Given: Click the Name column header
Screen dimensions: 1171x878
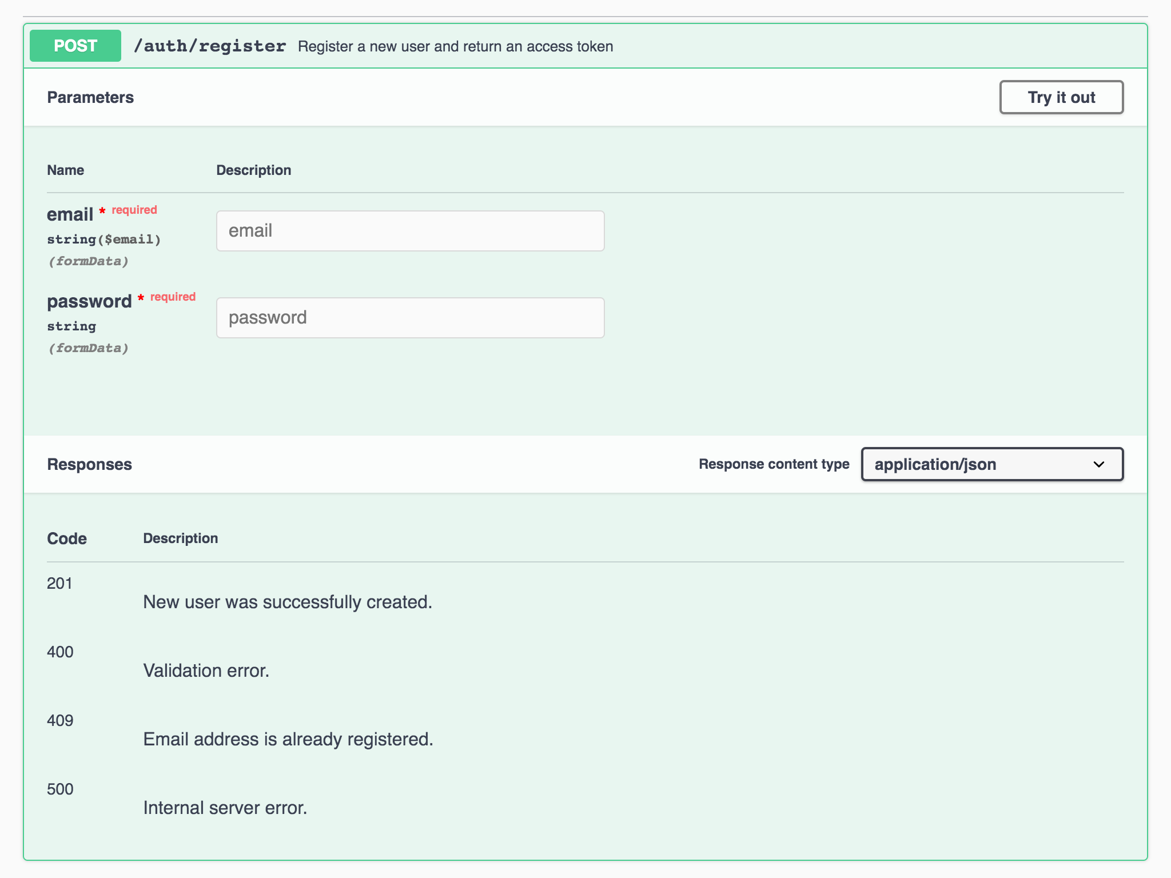Looking at the screenshot, I should click(65, 170).
